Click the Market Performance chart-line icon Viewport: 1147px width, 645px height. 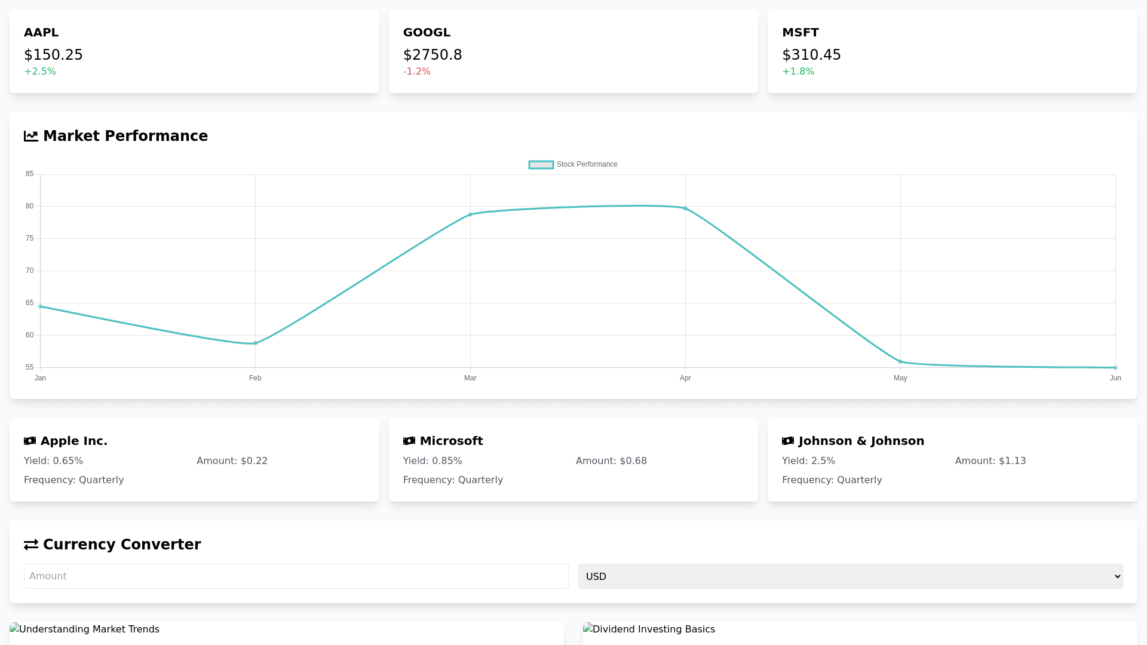coord(31,136)
